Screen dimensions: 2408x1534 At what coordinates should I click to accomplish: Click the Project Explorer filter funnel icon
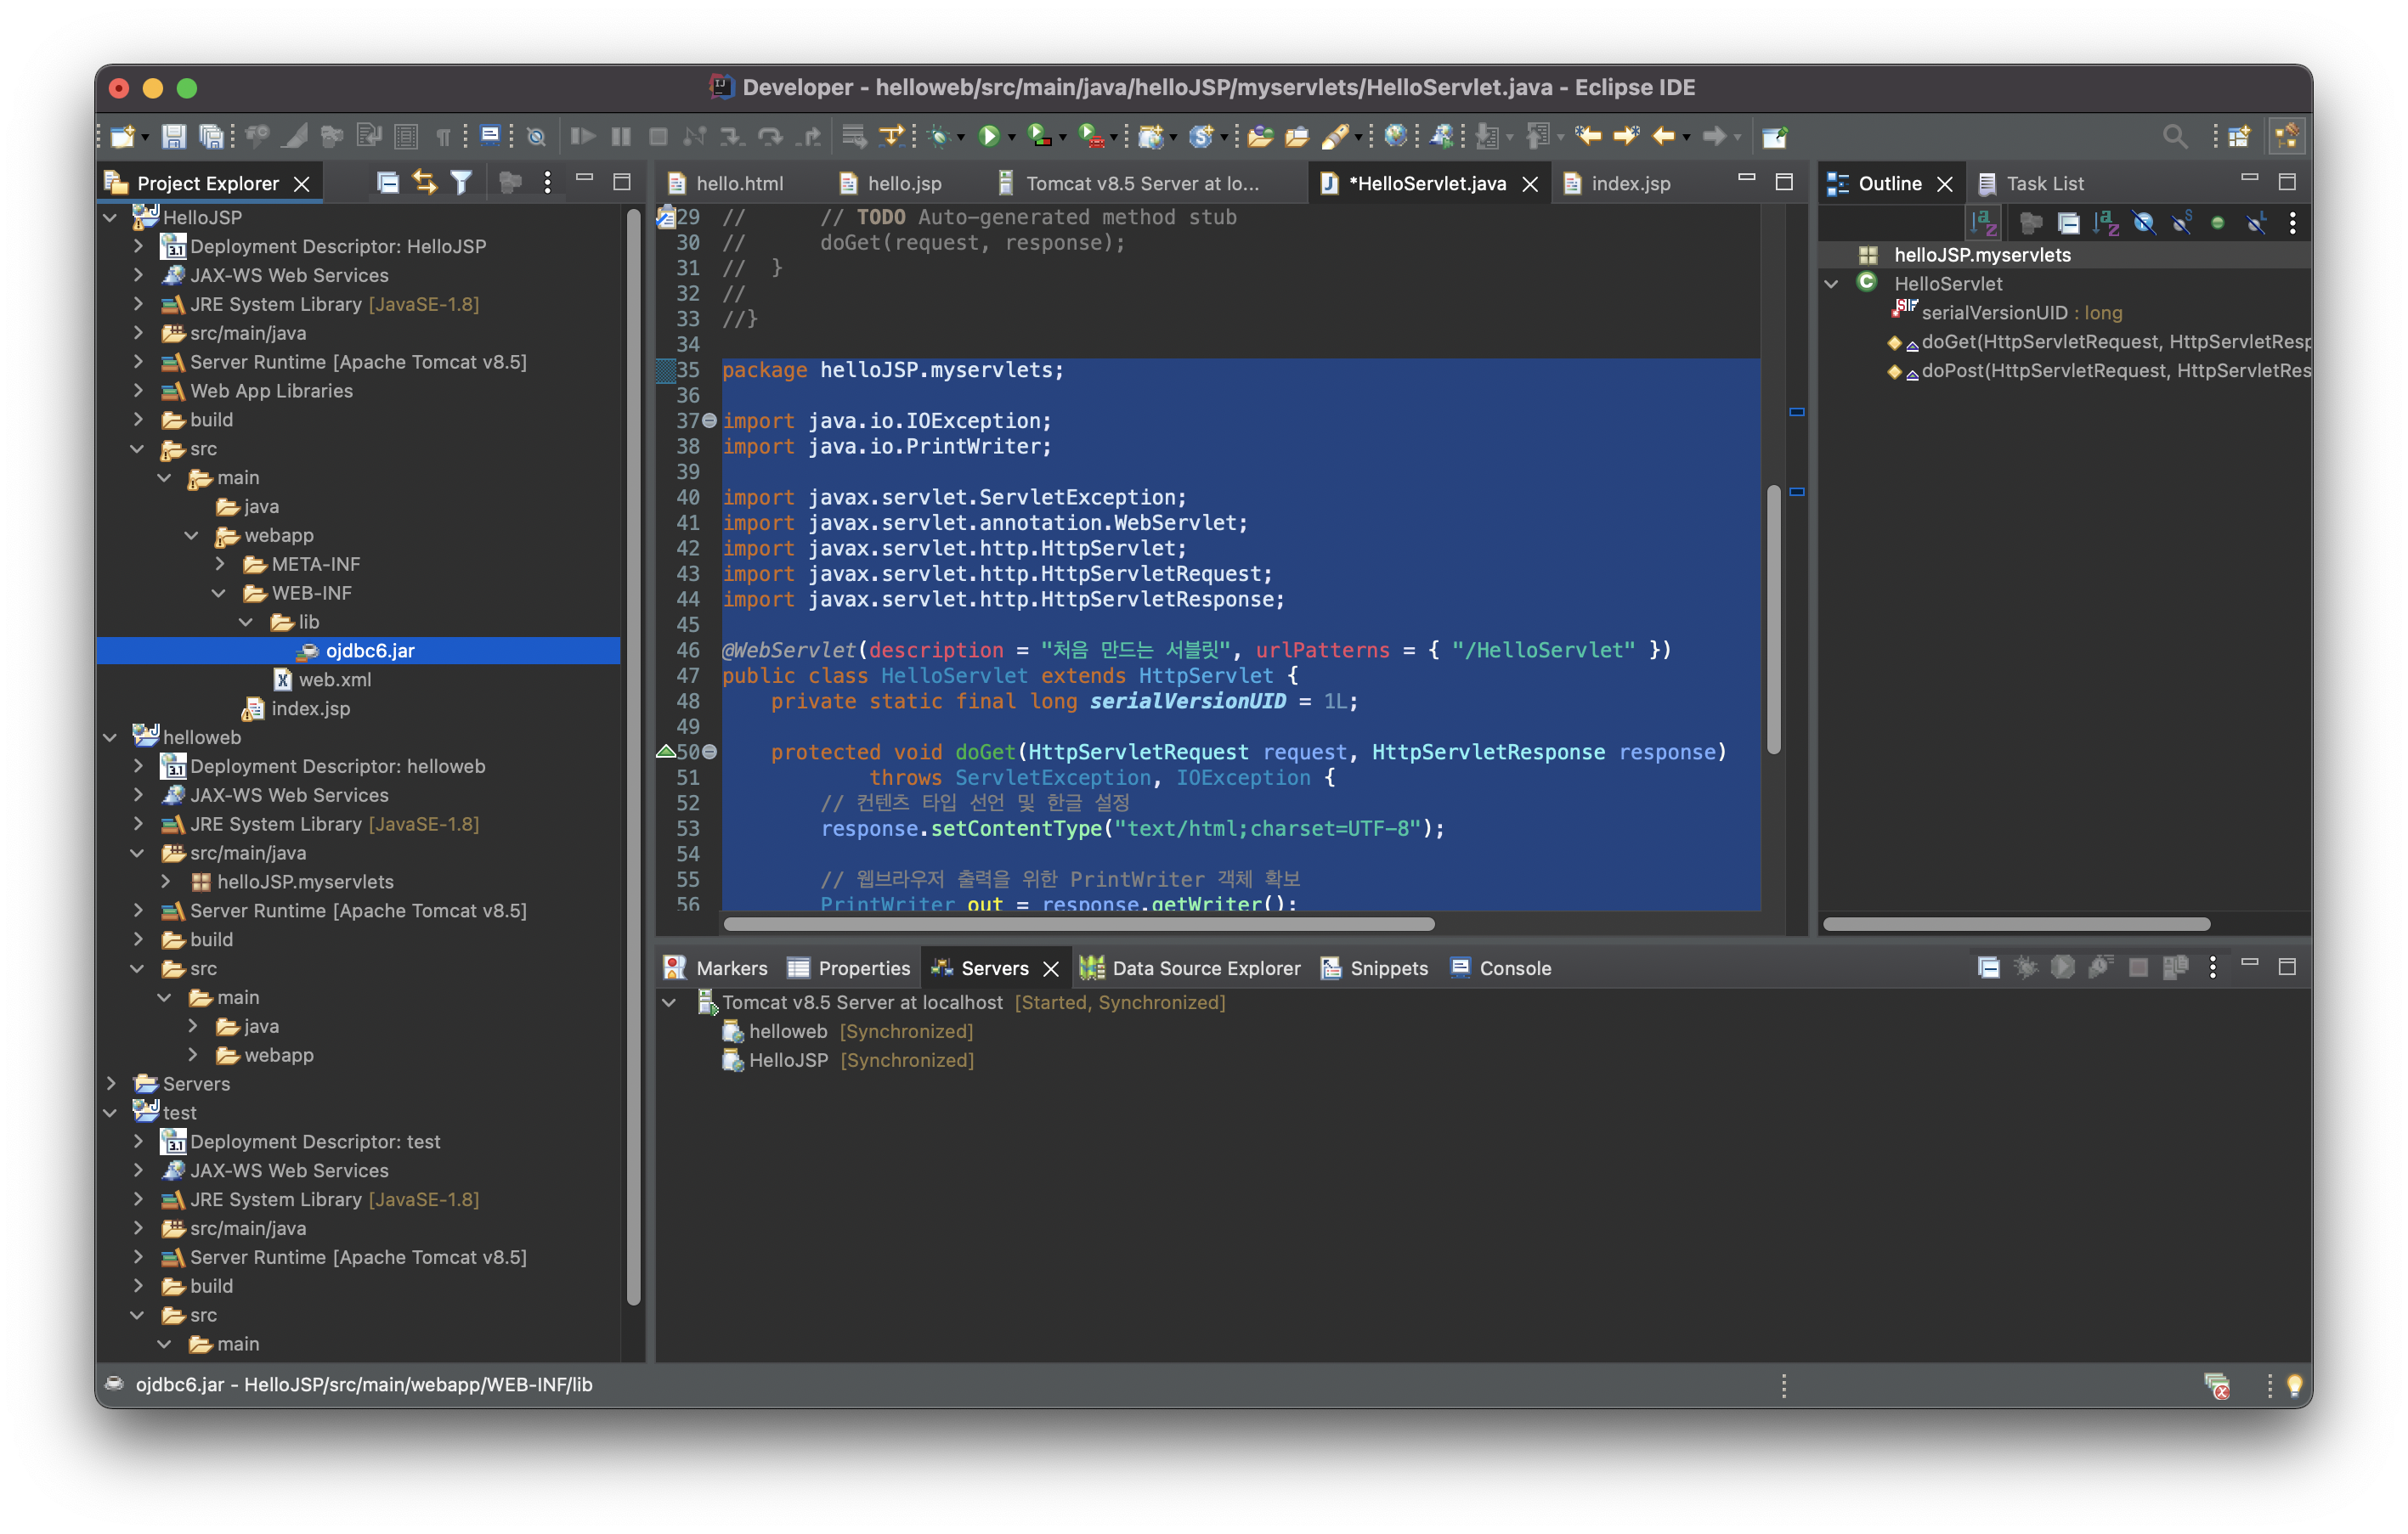(461, 183)
